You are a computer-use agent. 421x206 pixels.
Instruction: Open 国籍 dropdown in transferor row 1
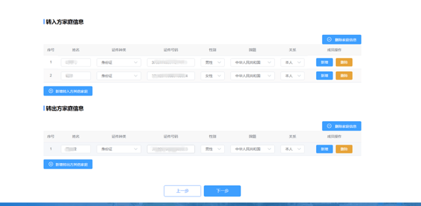coord(253,149)
